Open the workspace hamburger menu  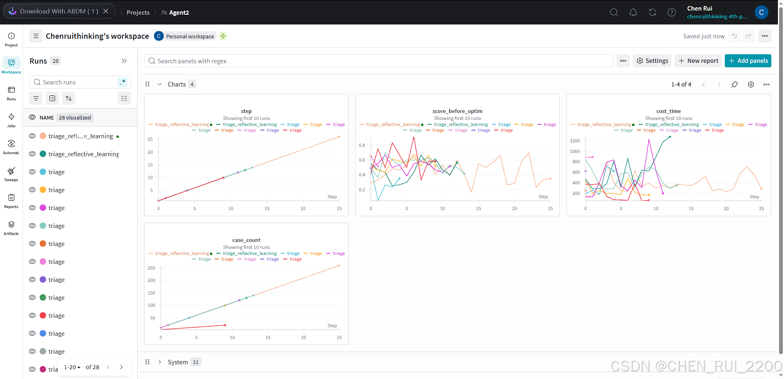pyautogui.click(x=36, y=36)
